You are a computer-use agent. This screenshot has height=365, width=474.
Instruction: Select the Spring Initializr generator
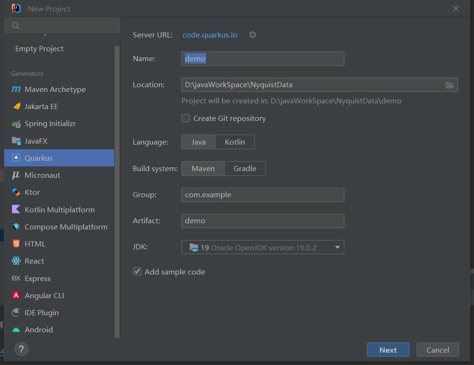coord(50,124)
